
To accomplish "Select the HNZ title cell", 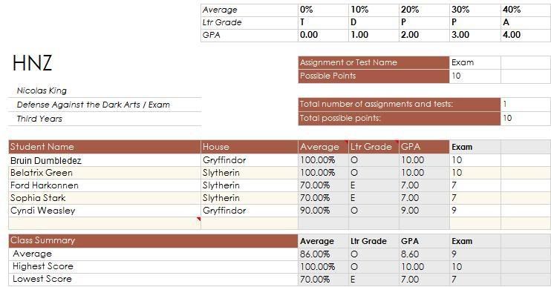I will point(33,63).
